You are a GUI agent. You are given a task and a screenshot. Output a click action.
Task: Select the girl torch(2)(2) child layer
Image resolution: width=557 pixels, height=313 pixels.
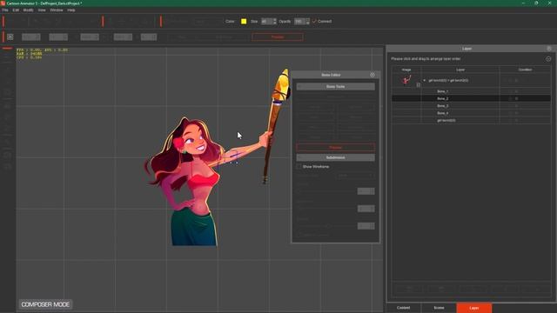(471, 120)
